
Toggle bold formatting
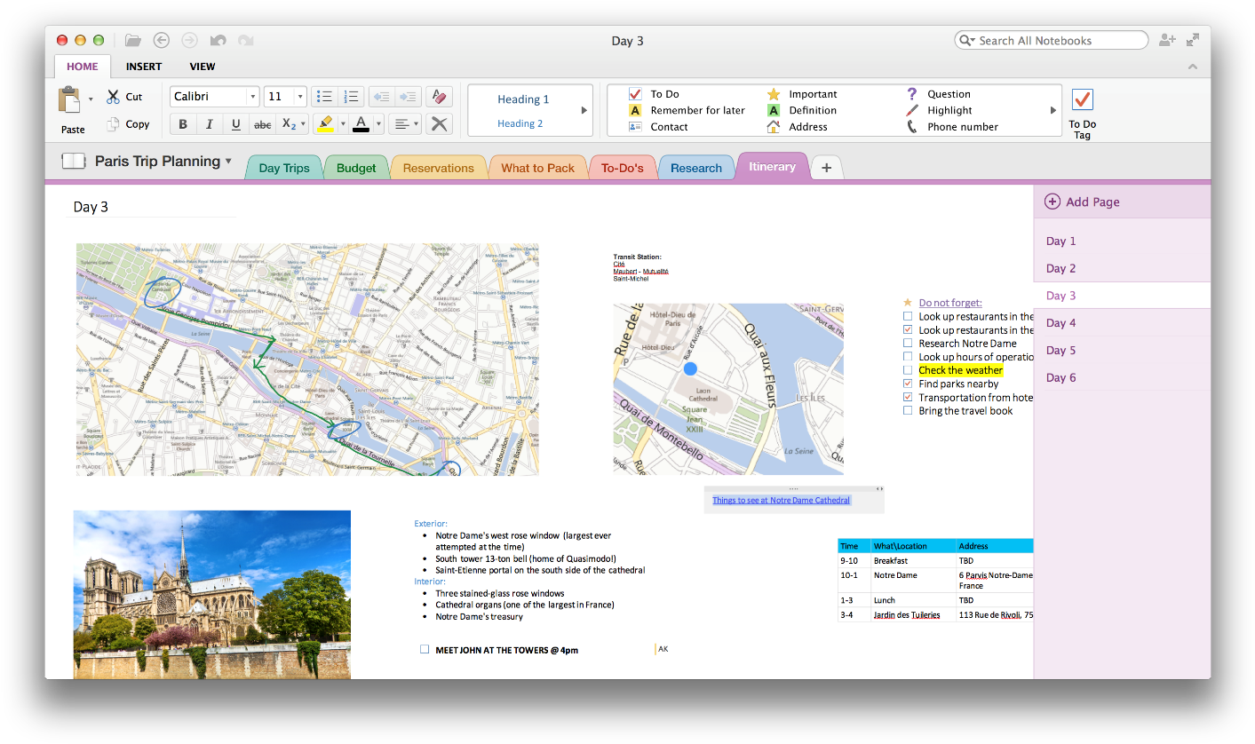point(182,123)
